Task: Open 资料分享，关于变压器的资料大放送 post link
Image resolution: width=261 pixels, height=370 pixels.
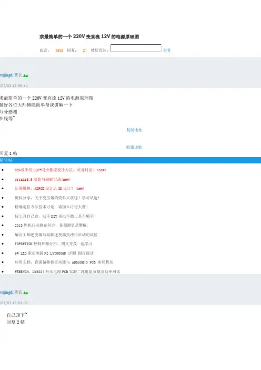Action: 57,198
